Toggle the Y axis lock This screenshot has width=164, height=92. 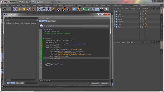tap(44, 9)
